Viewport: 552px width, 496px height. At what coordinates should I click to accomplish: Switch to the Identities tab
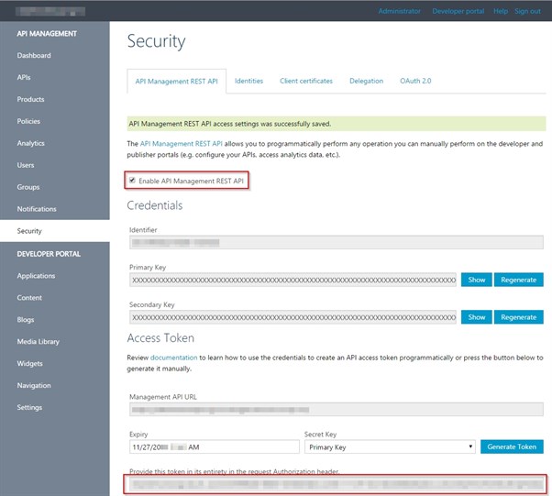[x=248, y=81]
